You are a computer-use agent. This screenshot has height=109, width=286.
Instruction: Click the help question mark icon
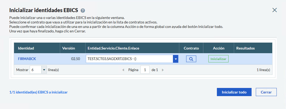click(x=83, y=11)
